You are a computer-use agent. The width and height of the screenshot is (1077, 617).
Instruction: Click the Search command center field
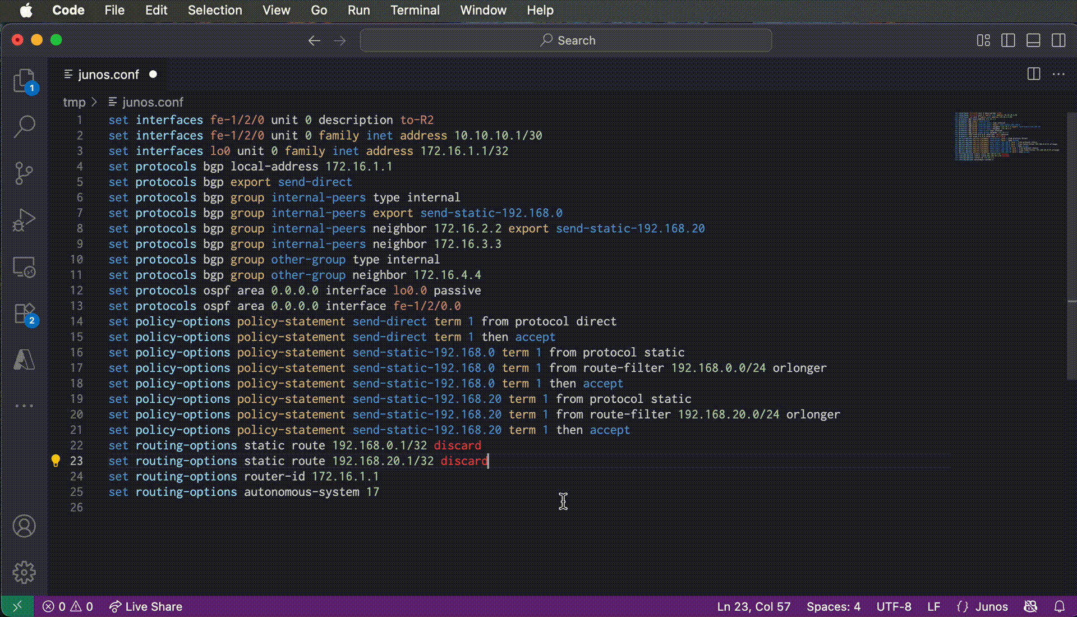point(565,40)
